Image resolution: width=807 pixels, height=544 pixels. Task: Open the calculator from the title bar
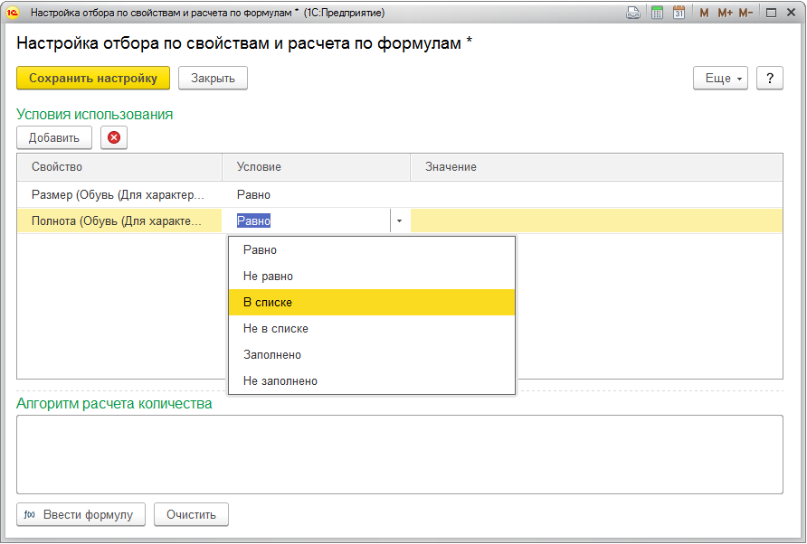click(x=657, y=13)
